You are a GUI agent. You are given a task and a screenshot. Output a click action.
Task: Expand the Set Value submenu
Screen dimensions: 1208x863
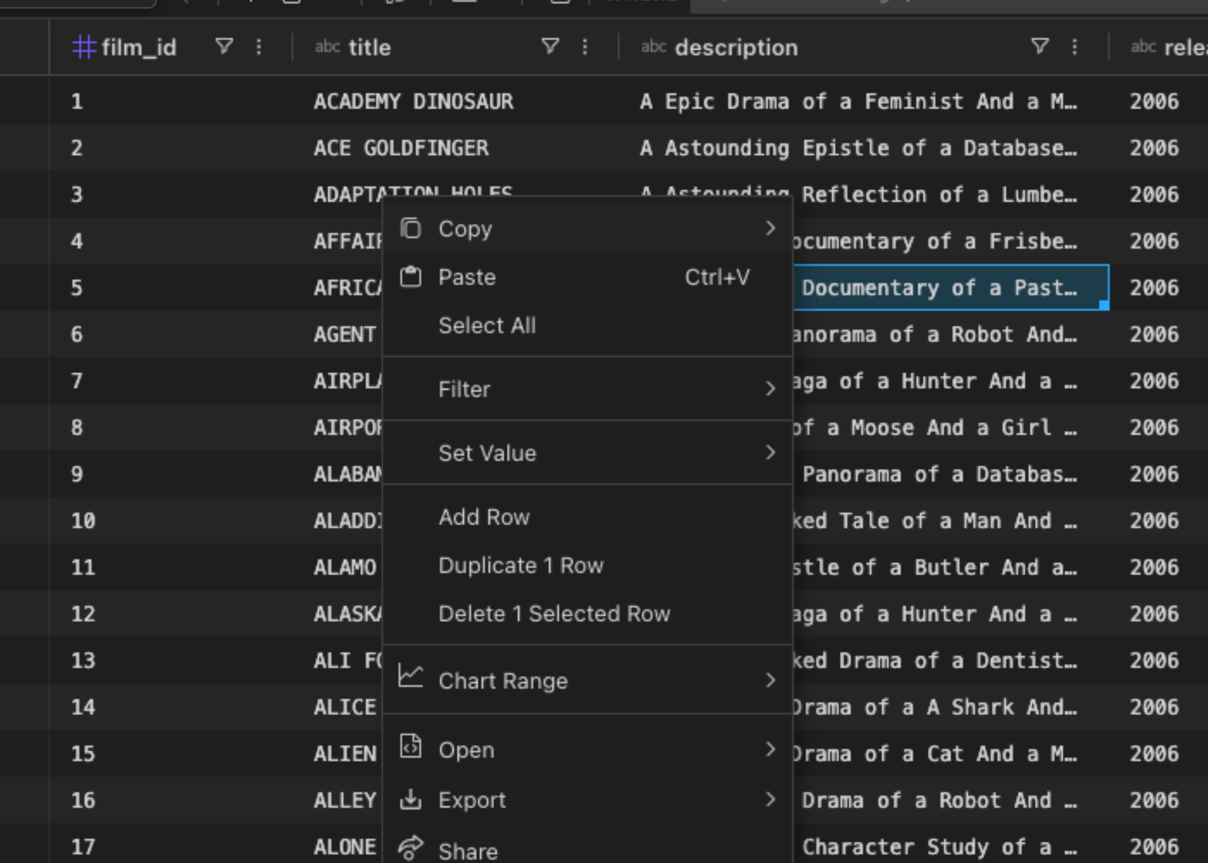[772, 452]
